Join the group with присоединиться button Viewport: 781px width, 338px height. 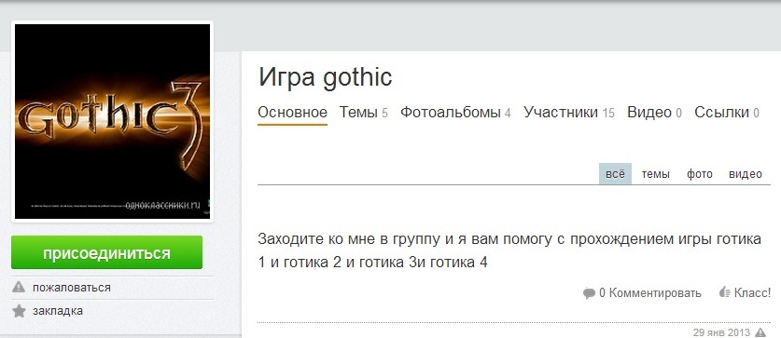(x=106, y=252)
